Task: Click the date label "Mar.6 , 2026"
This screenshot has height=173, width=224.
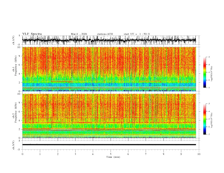Action: pos(79,34)
